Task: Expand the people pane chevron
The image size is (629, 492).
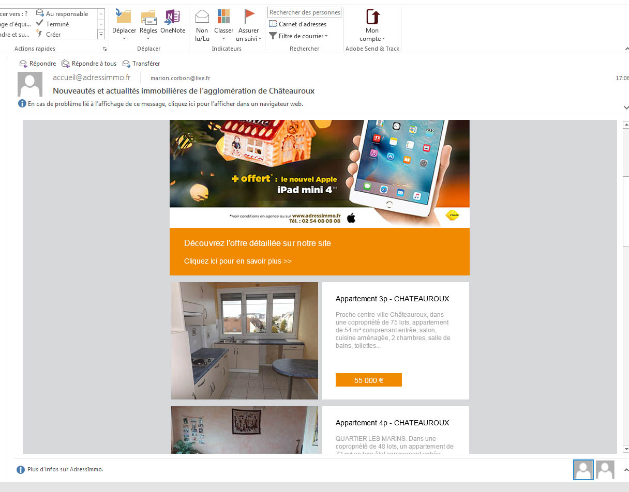Action: (626, 470)
